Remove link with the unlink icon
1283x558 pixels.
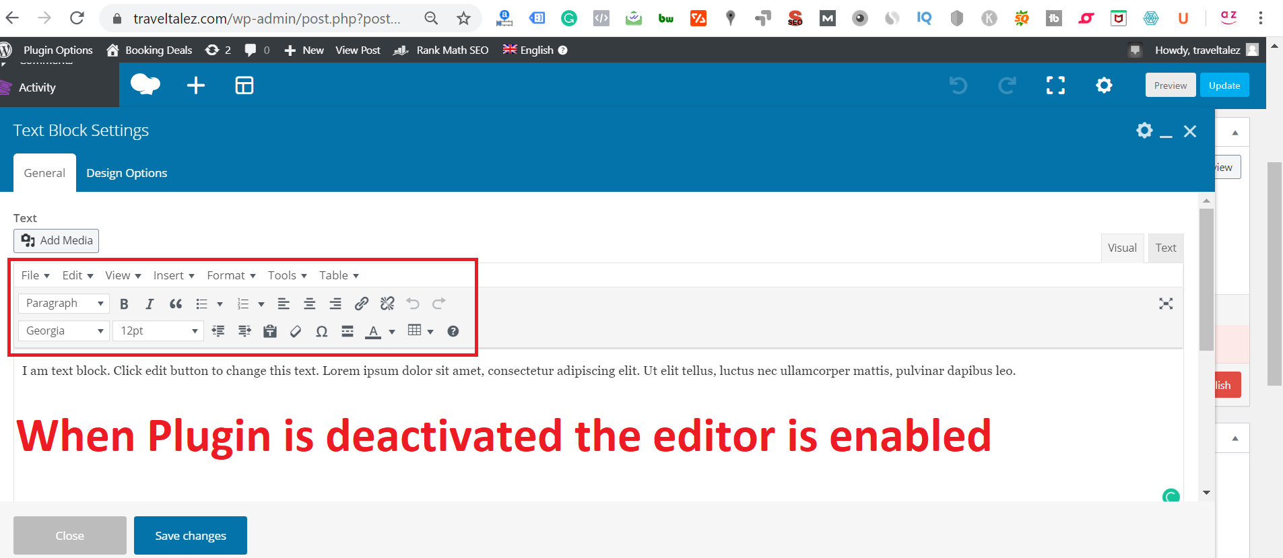point(387,304)
